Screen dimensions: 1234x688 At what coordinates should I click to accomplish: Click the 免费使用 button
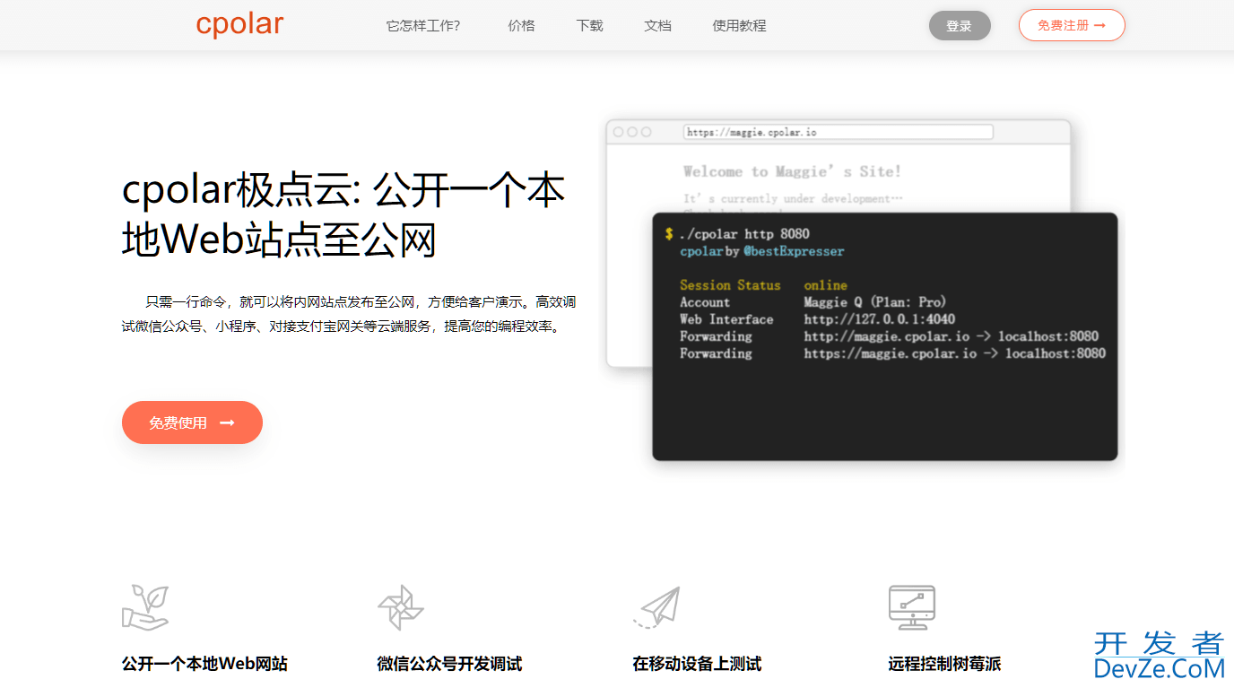coord(192,422)
